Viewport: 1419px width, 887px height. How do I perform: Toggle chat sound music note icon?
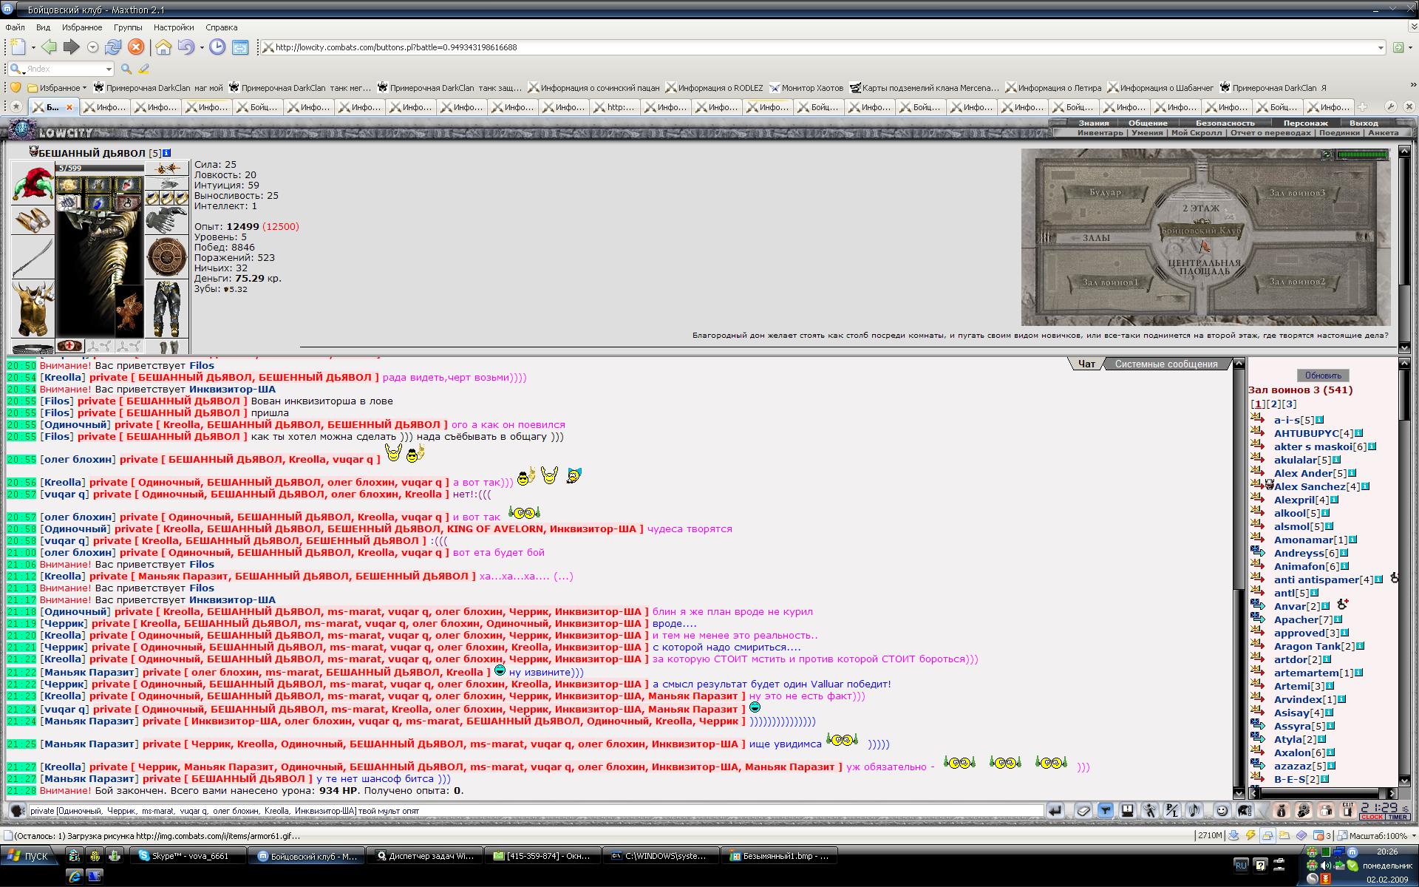(1194, 811)
